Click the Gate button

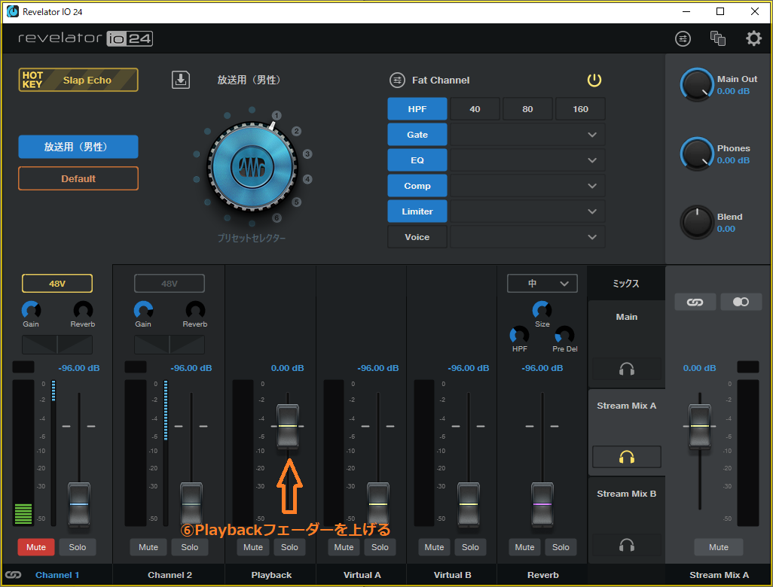pos(417,135)
